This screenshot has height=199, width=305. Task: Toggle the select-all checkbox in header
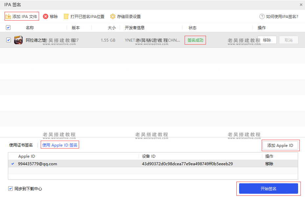(8, 28)
